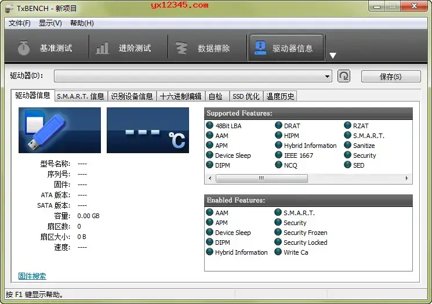Viewport: 432px width, 304px height.
Task: Select the 驱动器信息 drive info icon
Action: (260, 48)
